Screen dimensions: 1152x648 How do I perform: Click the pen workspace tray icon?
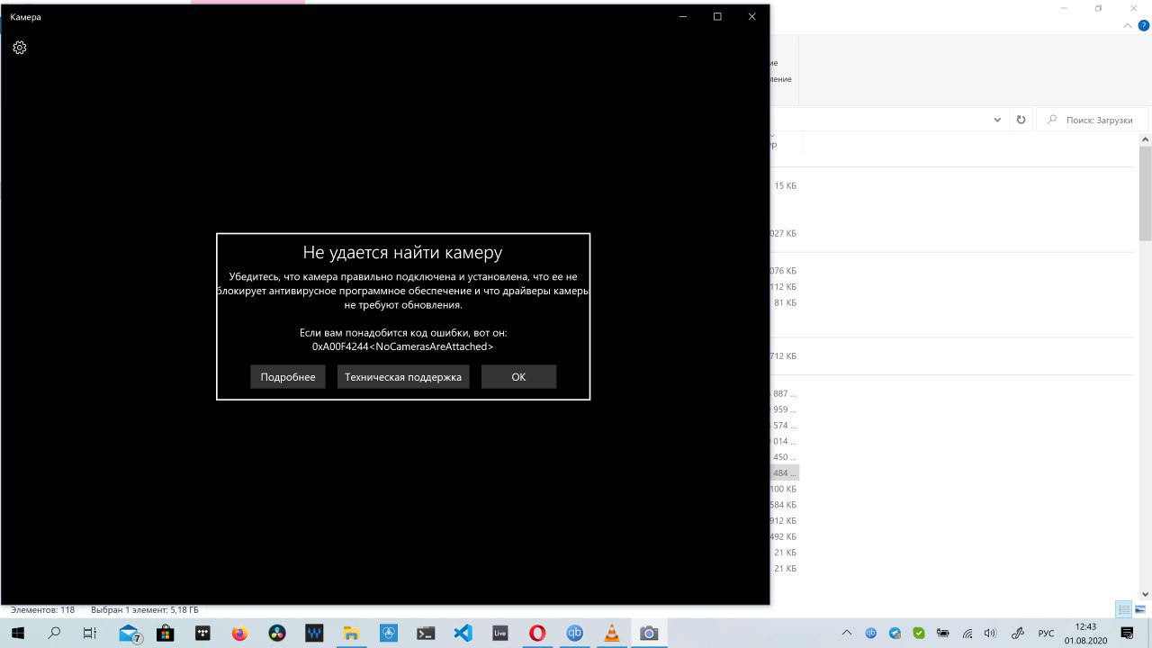1019,633
